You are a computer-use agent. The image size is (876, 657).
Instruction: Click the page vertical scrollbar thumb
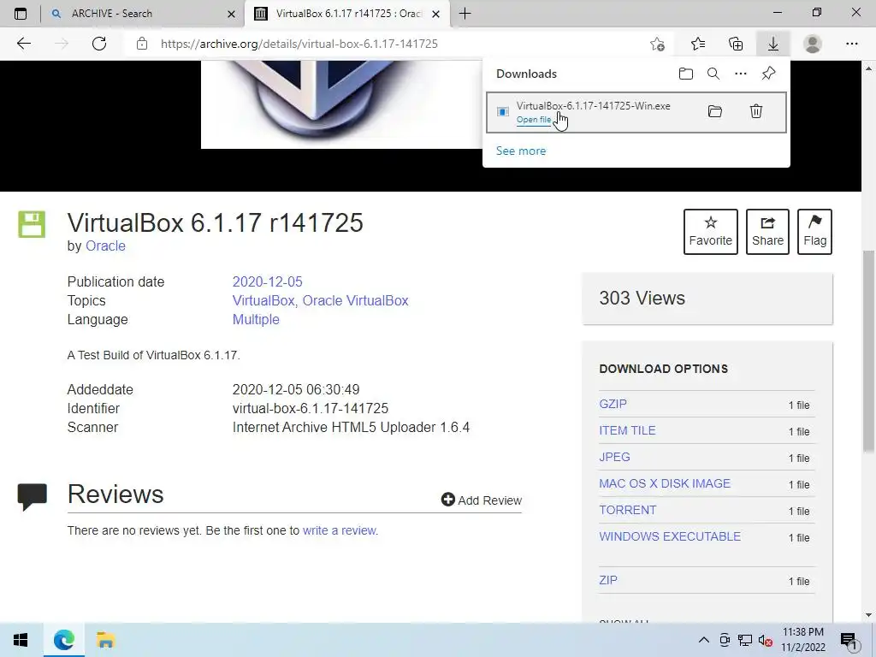(x=868, y=350)
